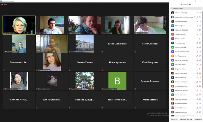
Task: Click the microphone icon for Алексей Зепон
Action: coord(197,13)
